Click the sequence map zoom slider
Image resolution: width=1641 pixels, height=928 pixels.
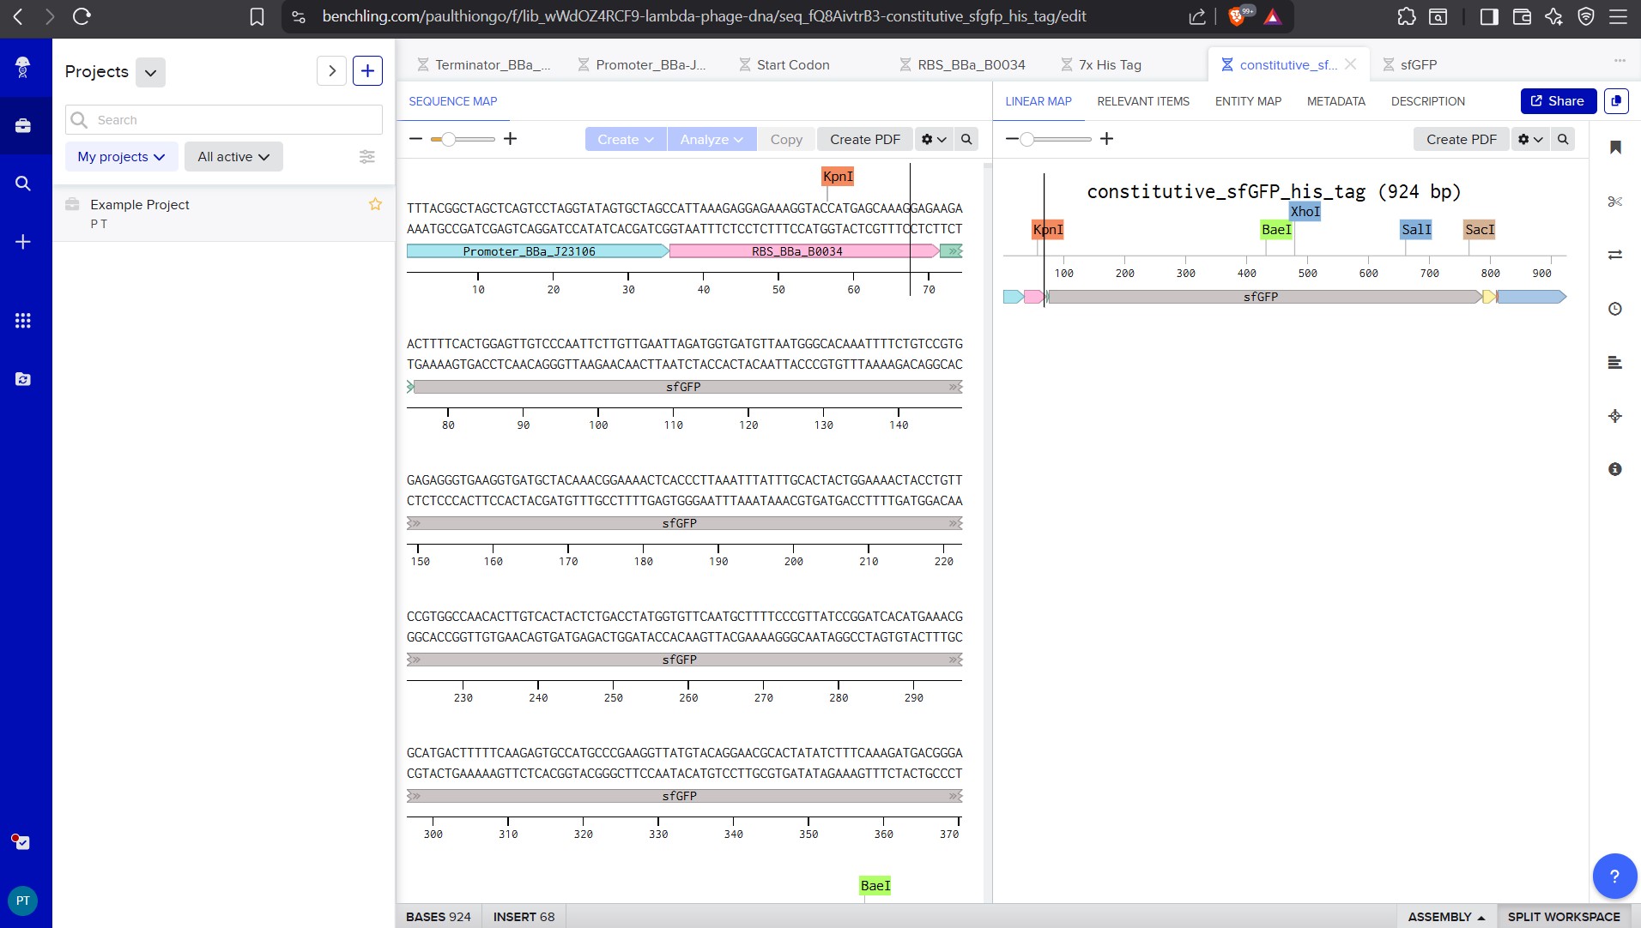(463, 139)
